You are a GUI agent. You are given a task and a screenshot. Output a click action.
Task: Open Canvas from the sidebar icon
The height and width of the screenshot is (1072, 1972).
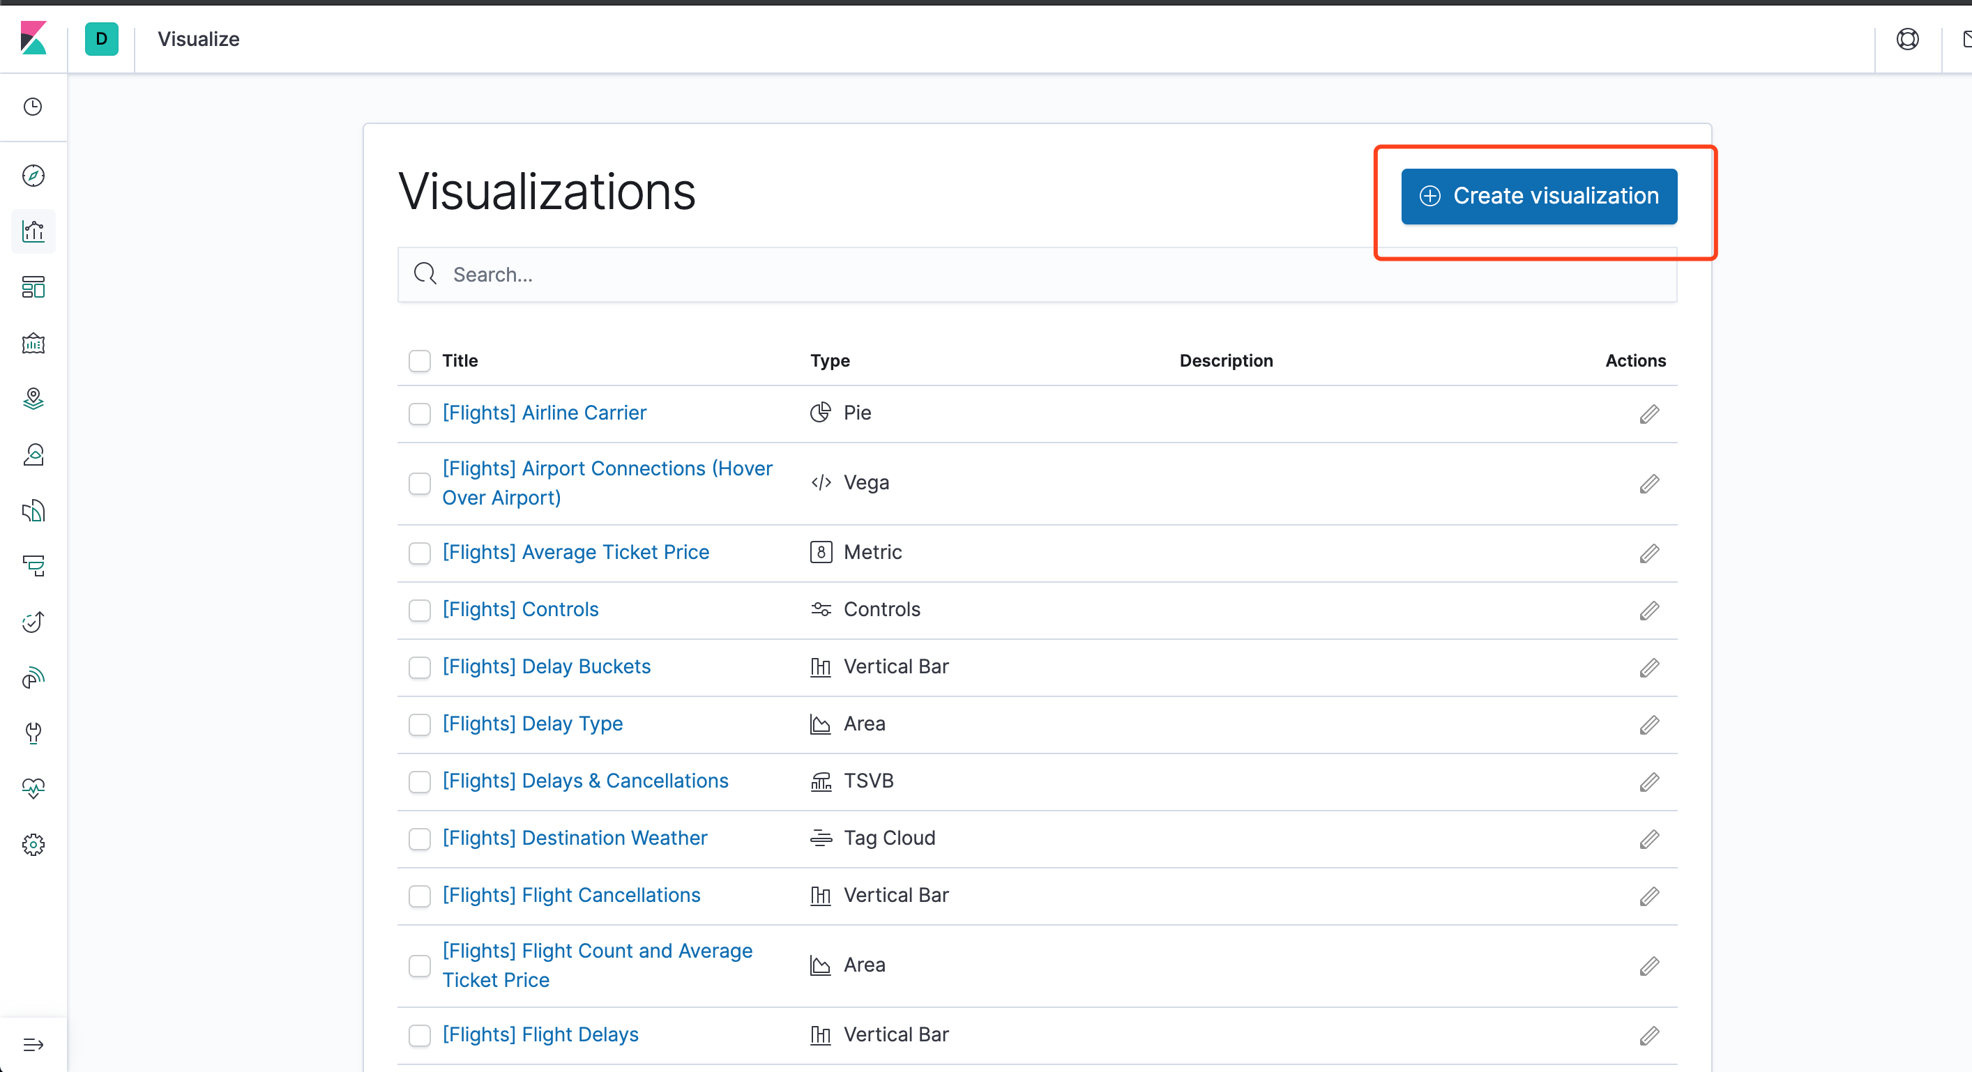tap(33, 343)
